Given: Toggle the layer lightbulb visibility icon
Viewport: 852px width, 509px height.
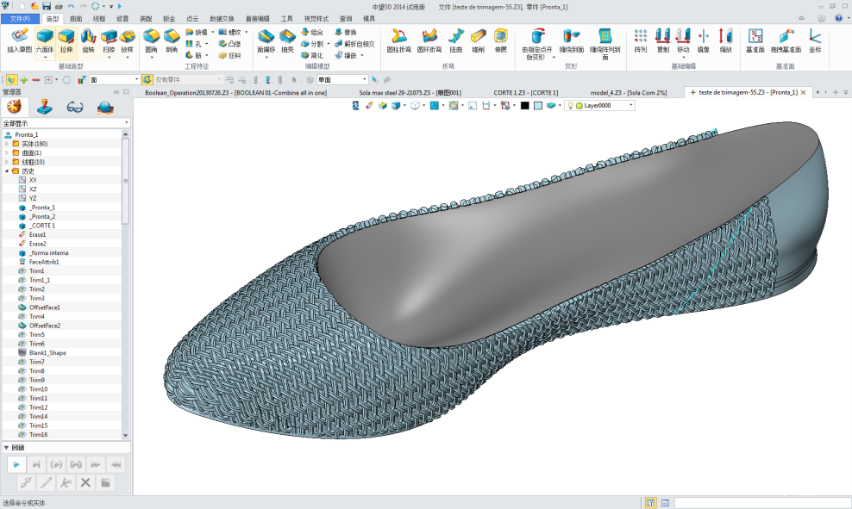Looking at the screenshot, I should click(571, 105).
